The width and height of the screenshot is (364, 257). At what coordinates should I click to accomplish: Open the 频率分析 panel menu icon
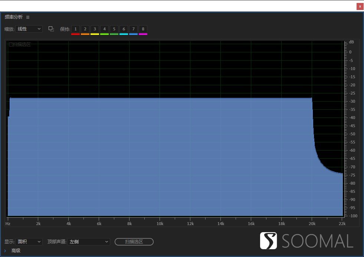(x=28, y=17)
